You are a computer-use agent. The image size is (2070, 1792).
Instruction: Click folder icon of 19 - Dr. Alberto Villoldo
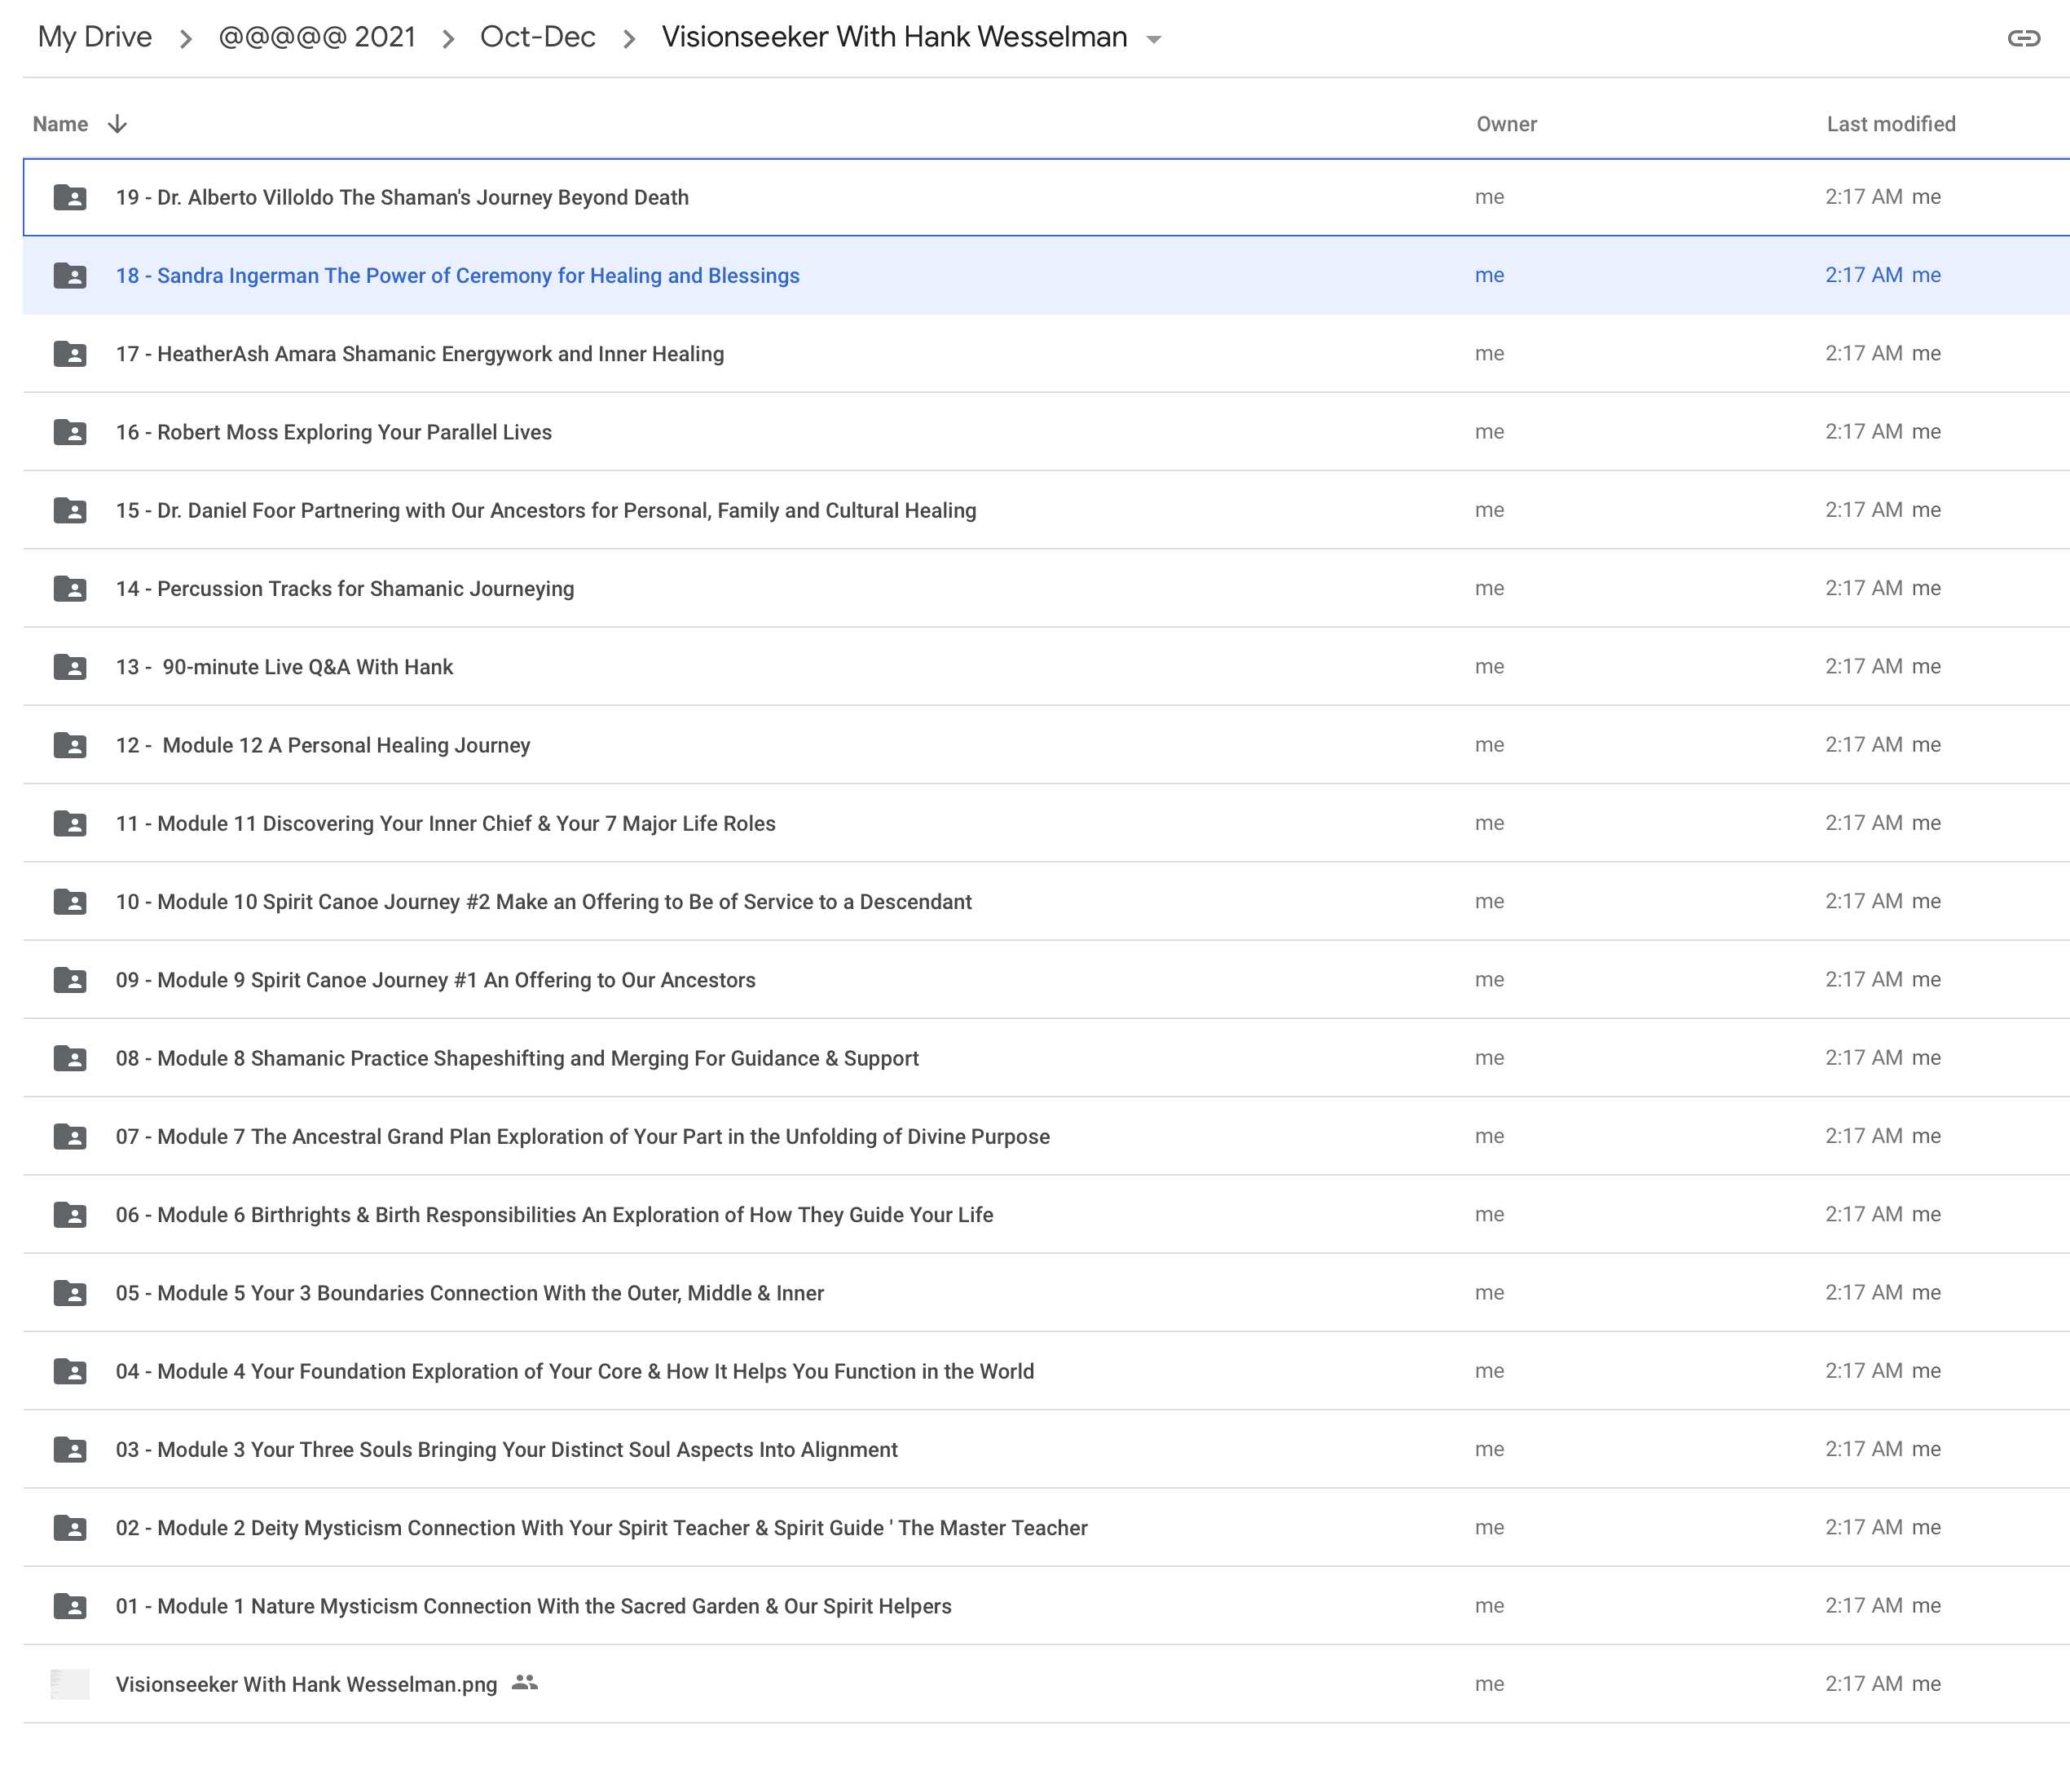(x=70, y=197)
